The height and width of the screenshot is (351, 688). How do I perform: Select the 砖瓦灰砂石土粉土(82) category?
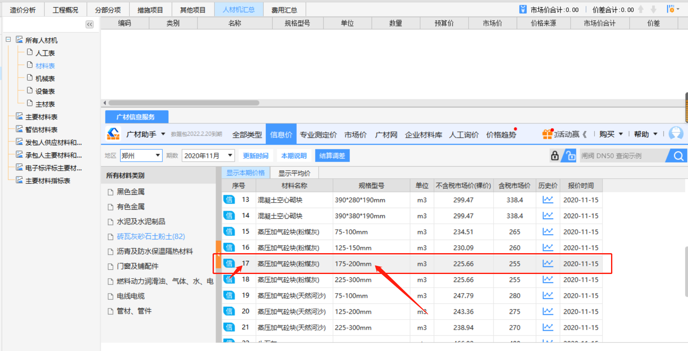coord(151,236)
